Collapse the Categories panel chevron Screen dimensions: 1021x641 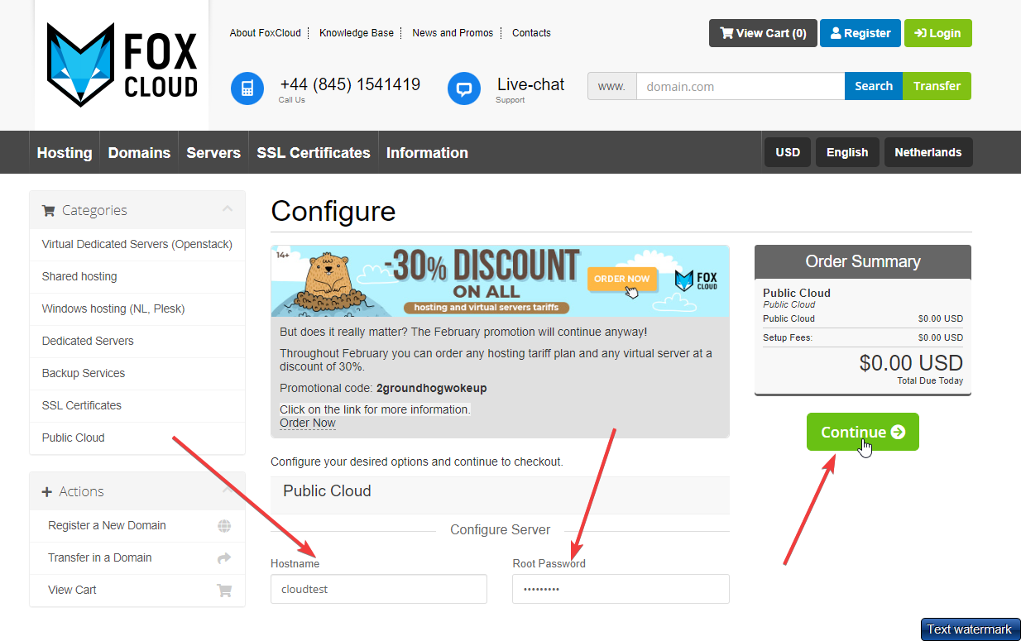pyautogui.click(x=228, y=209)
